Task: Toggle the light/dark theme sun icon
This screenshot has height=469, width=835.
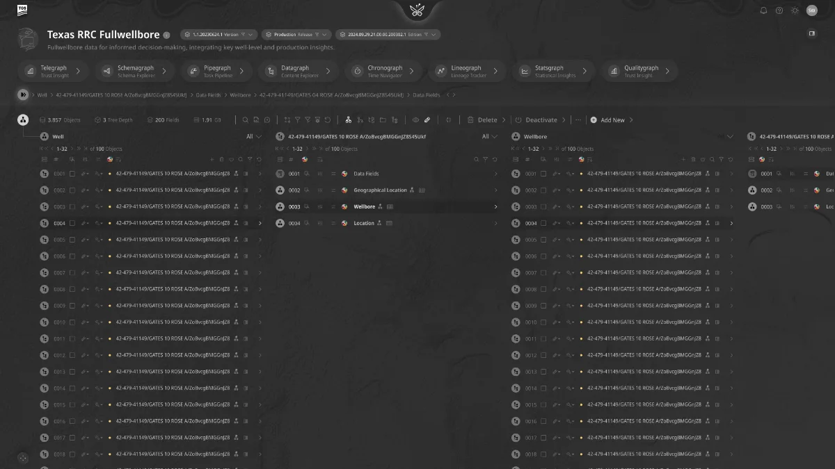Action: [795, 10]
